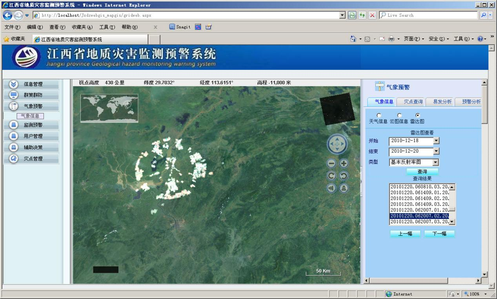The image size is (497, 299).
Task: Select the 云图信息 radio button
Action: click(399, 115)
